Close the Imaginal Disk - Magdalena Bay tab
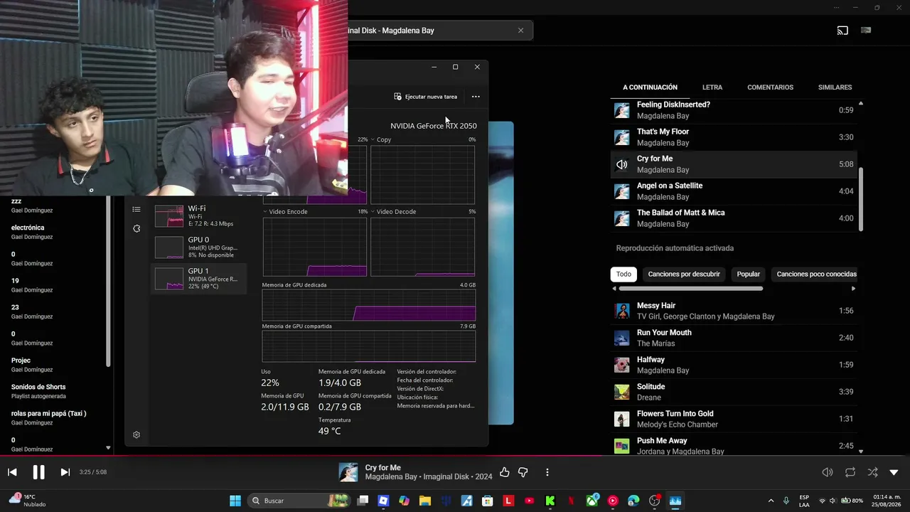The height and width of the screenshot is (512, 910). click(520, 31)
